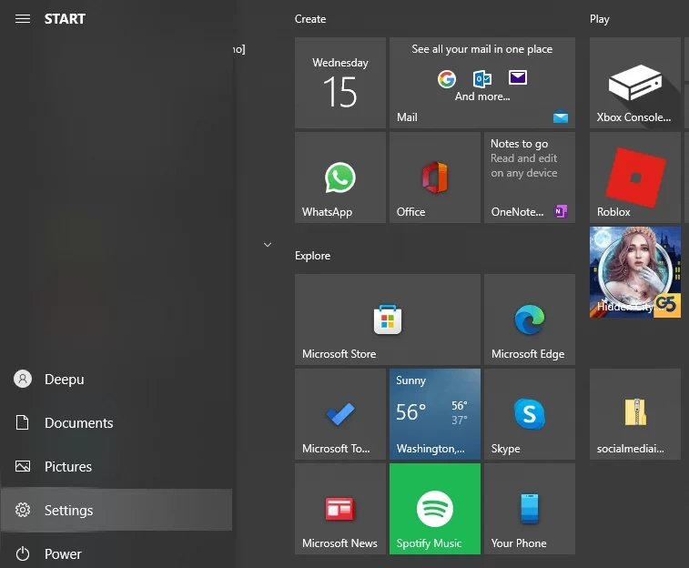Launch the Skype tile
Viewport: 689px width, 568px height.
[x=530, y=414]
